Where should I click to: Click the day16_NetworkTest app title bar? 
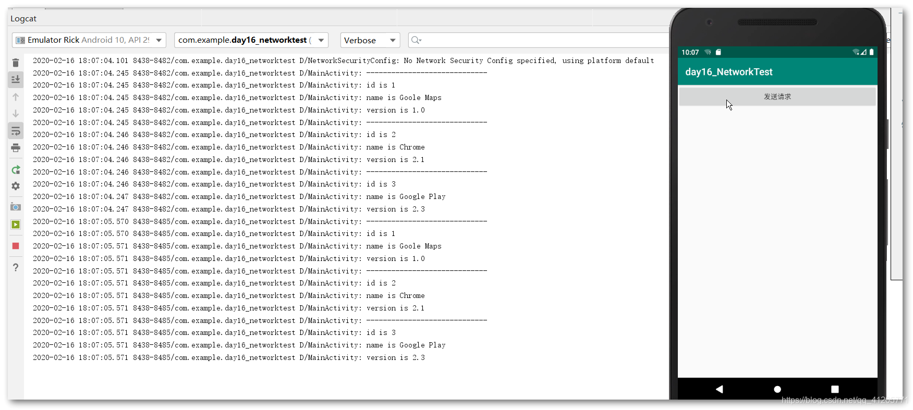point(777,72)
